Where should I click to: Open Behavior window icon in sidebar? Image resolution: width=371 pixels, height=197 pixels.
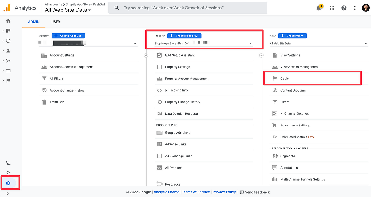[x=8, y=71]
